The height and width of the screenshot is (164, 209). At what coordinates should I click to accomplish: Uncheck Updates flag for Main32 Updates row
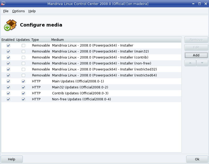click(23, 87)
